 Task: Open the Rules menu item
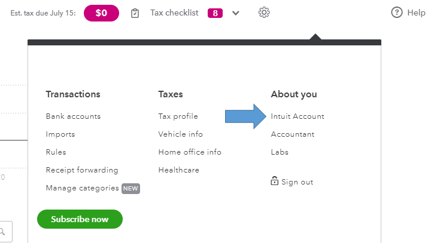pyautogui.click(x=56, y=152)
